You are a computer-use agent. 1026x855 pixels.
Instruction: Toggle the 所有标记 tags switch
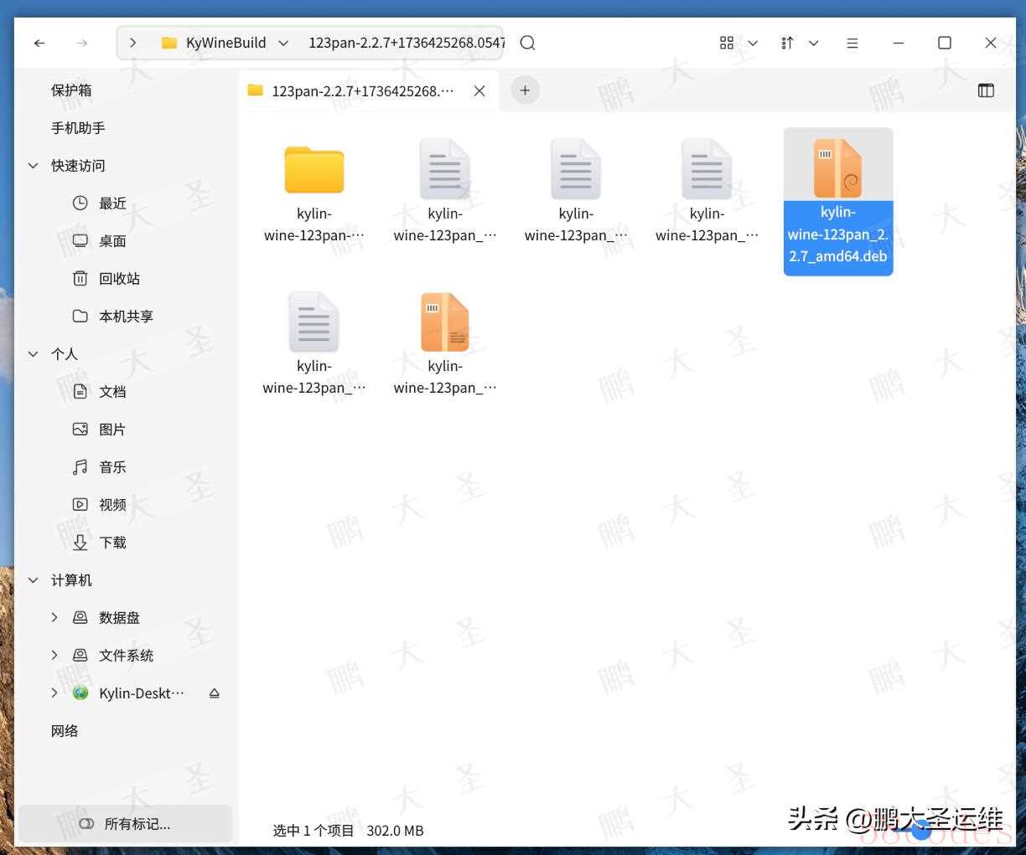tap(86, 824)
